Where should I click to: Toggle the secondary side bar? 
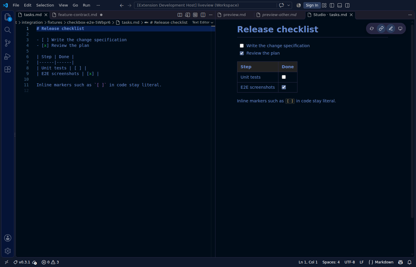coord(347,5)
